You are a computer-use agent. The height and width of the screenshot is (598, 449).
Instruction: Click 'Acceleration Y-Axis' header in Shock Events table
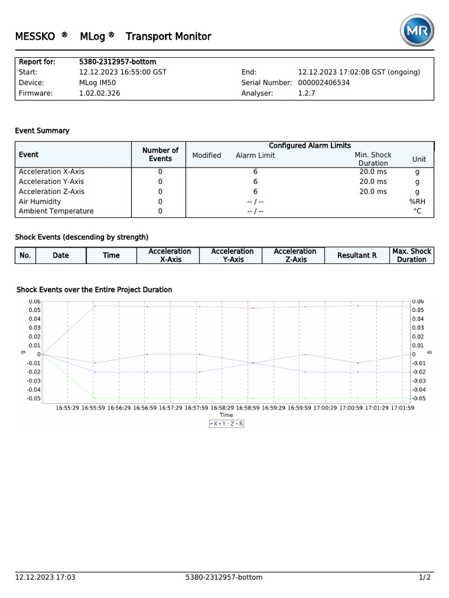(x=232, y=255)
